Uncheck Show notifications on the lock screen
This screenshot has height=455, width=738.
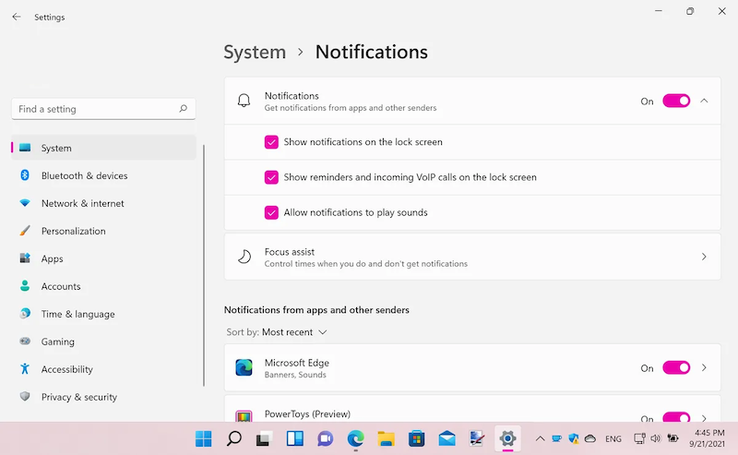pyautogui.click(x=271, y=142)
